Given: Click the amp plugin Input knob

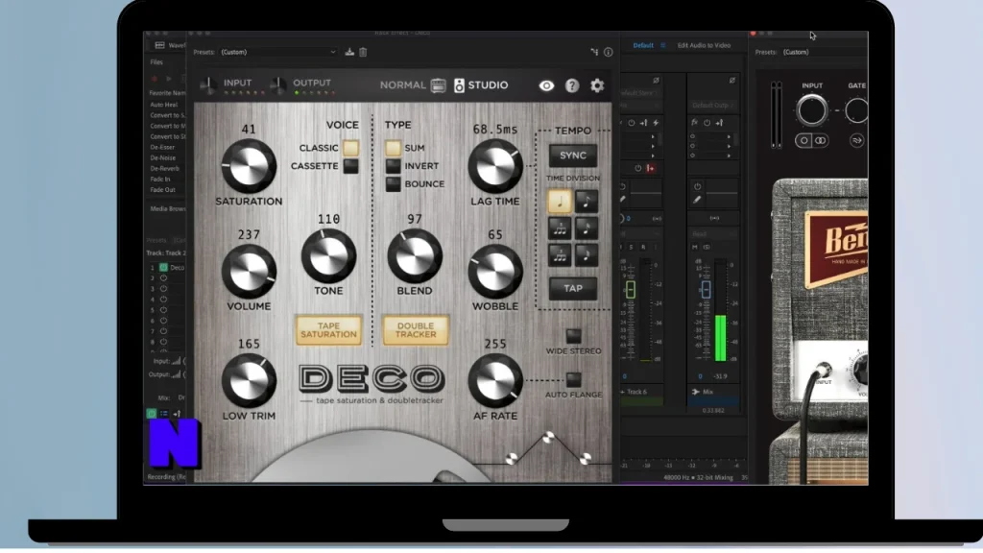Looking at the screenshot, I should tap(812, 110).
